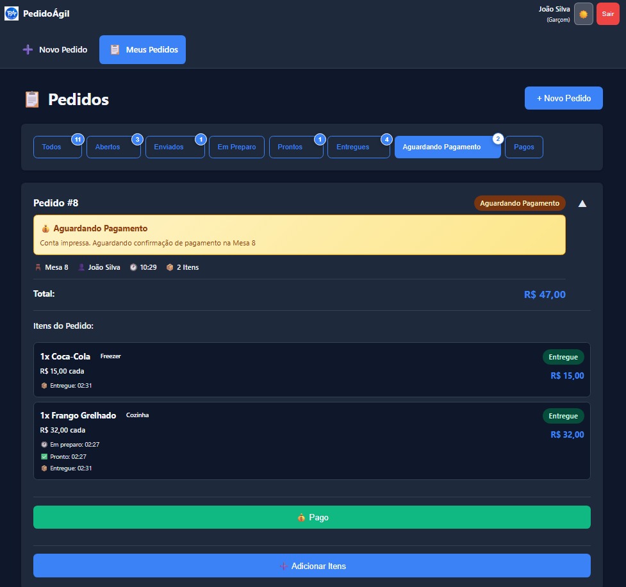Mark order as paid with Pago button
This screenshot has width=626, height=587.
[311, 517]
